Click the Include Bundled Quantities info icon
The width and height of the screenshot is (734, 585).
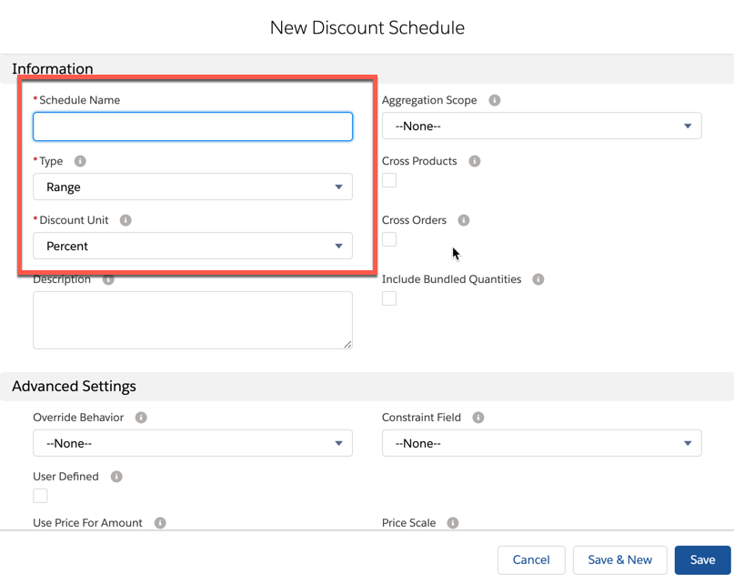[x=538, y=279]
